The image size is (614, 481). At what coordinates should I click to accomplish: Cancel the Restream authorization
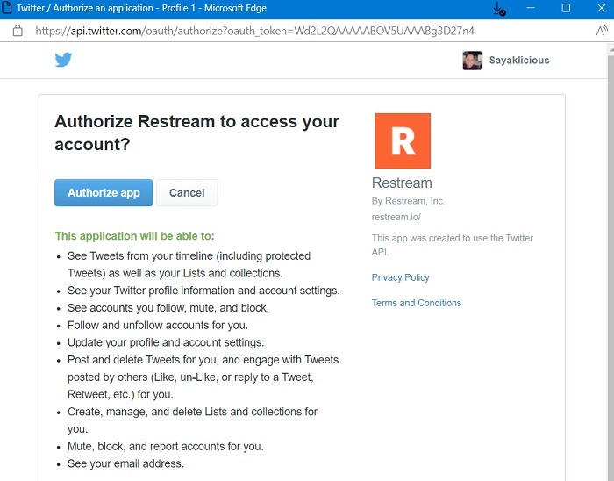pyautogui.click(x=187, y=193)
